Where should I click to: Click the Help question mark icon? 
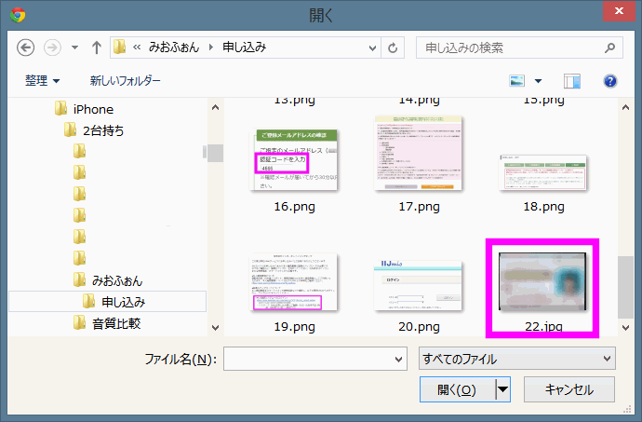pos(611,82)
